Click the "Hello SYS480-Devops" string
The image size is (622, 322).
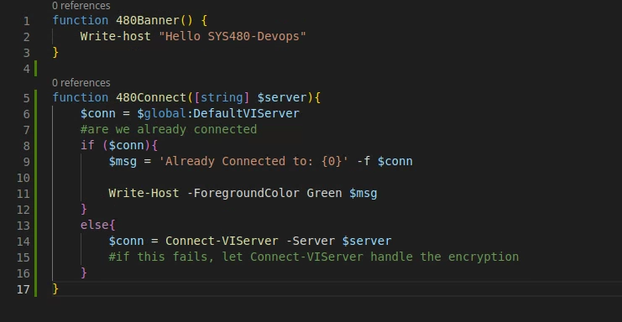pos(233,36)
